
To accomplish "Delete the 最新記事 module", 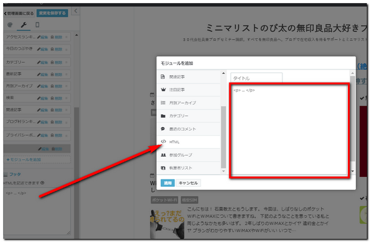I will coord(56,74).
